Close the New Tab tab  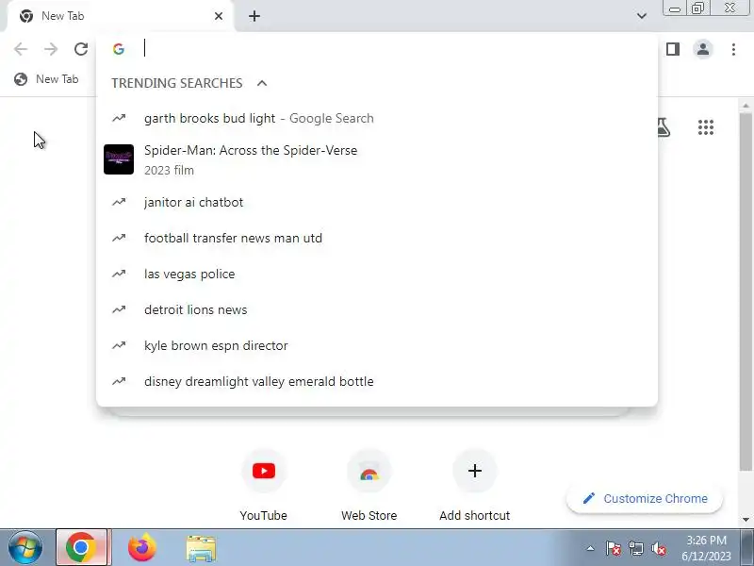(x=219, y=16)
